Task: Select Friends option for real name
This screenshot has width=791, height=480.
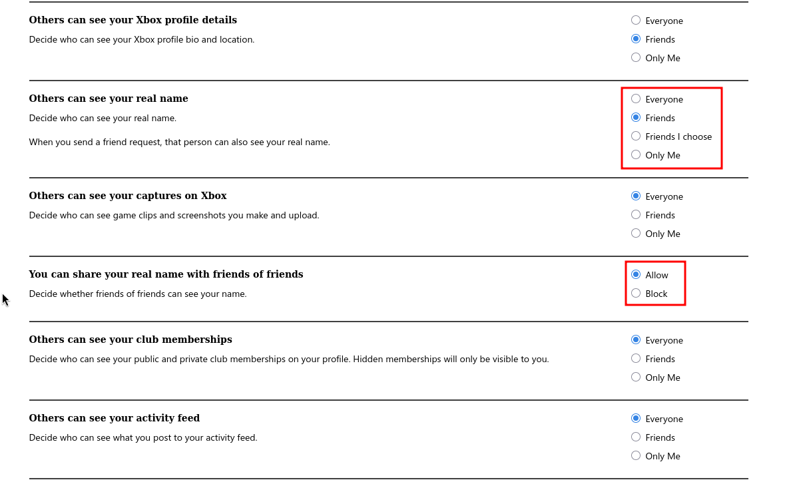Action: pos(636,117)
